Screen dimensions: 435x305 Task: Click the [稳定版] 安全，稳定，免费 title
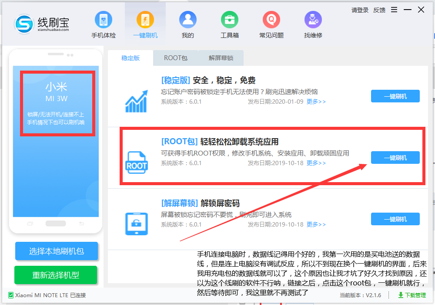point(208,80)
